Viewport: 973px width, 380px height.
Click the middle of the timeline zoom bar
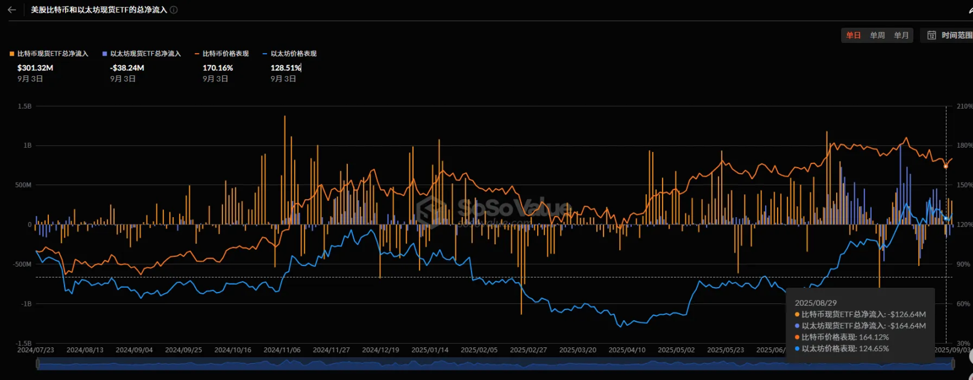[x=494, y=364]
